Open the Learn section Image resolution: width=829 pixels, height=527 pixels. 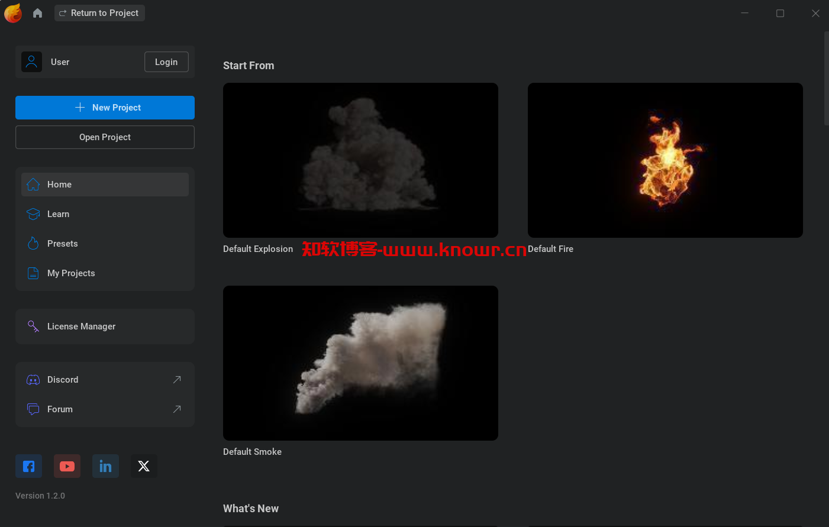click(x=105, y=214)
